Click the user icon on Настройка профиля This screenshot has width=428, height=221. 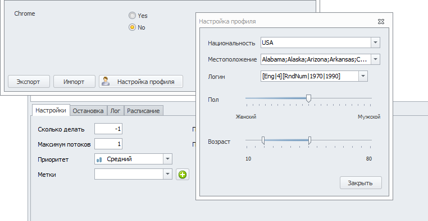tap(106, 81)
